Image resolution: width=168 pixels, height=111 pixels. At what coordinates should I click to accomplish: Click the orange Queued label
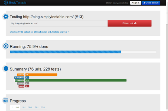coord(21,75)
